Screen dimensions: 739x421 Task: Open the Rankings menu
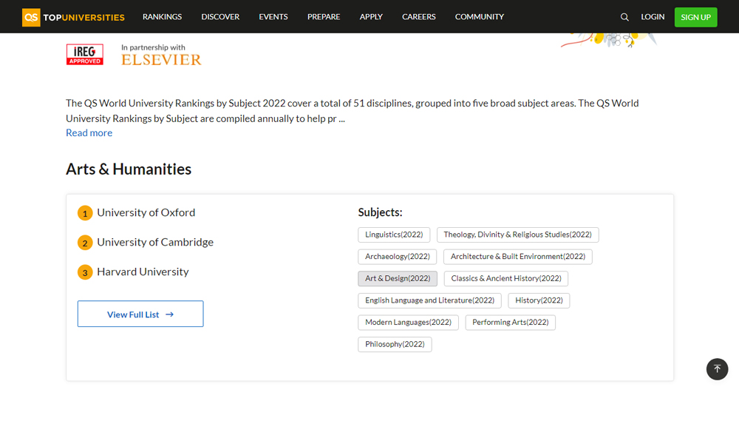pyautogui.click(x=162, y=17)
